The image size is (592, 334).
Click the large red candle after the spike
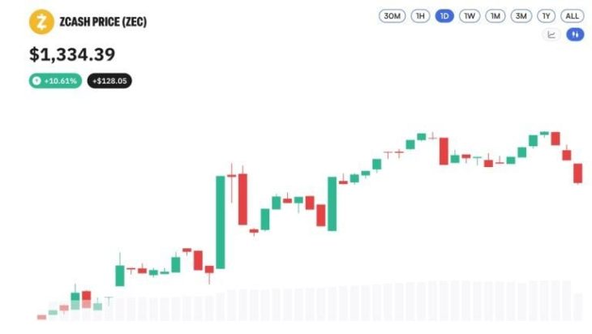point(242,199)
